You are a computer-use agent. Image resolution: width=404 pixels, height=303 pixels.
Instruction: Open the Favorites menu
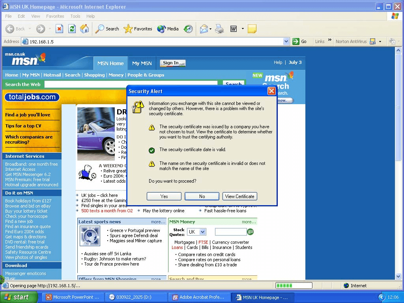(55, 16)
